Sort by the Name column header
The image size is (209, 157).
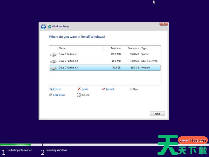80,48
